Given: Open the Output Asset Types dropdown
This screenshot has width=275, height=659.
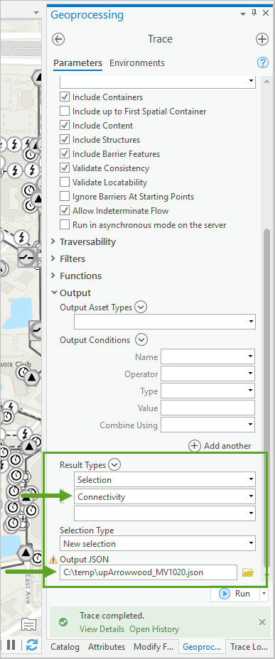Looking at the screenshot, I should (165, 322).
